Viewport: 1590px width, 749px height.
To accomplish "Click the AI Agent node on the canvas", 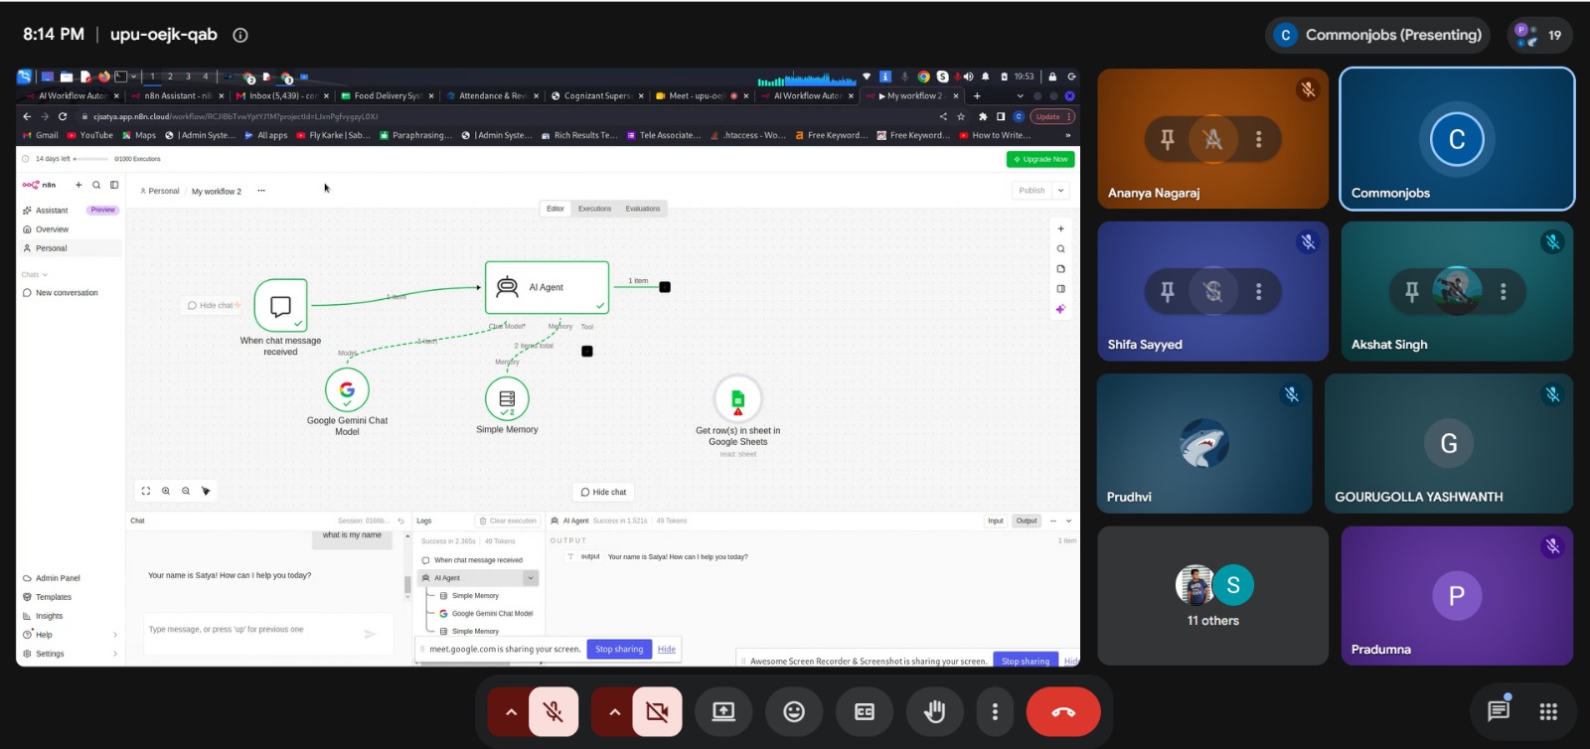I will (x=547, y=287).
